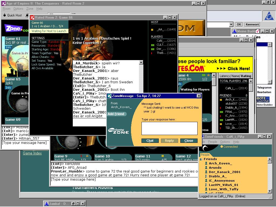Click the Friends group icon in ZoneFriends list
The width and height of the screenshot is (276, 207).
[x=201, y=159]
